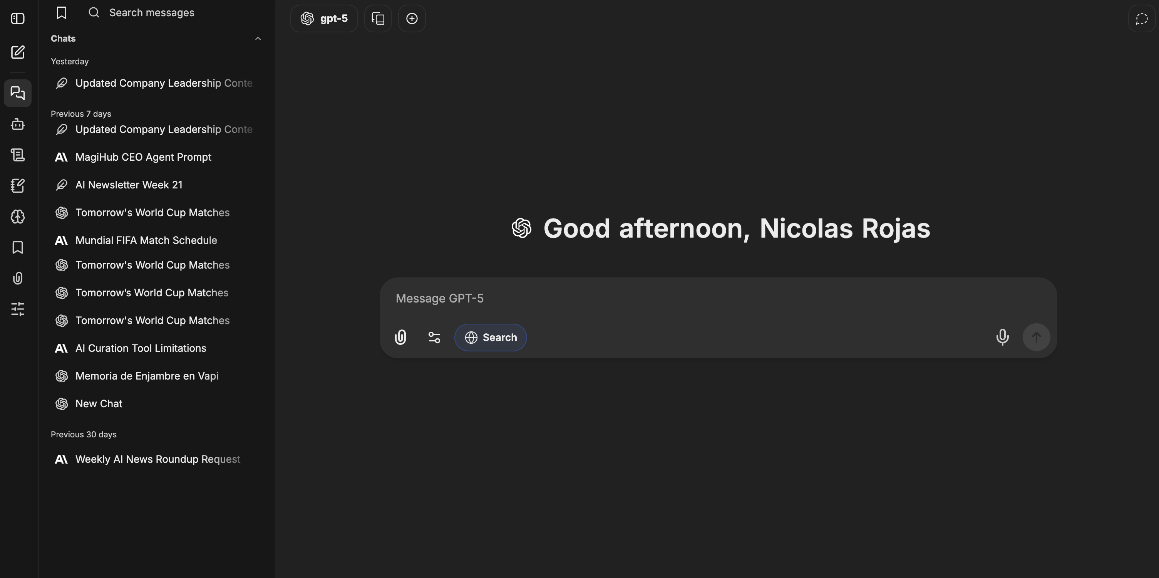Screen dimensions: 1159x578
Task: Click the presets copy icon in header
Action: [378, 18]
